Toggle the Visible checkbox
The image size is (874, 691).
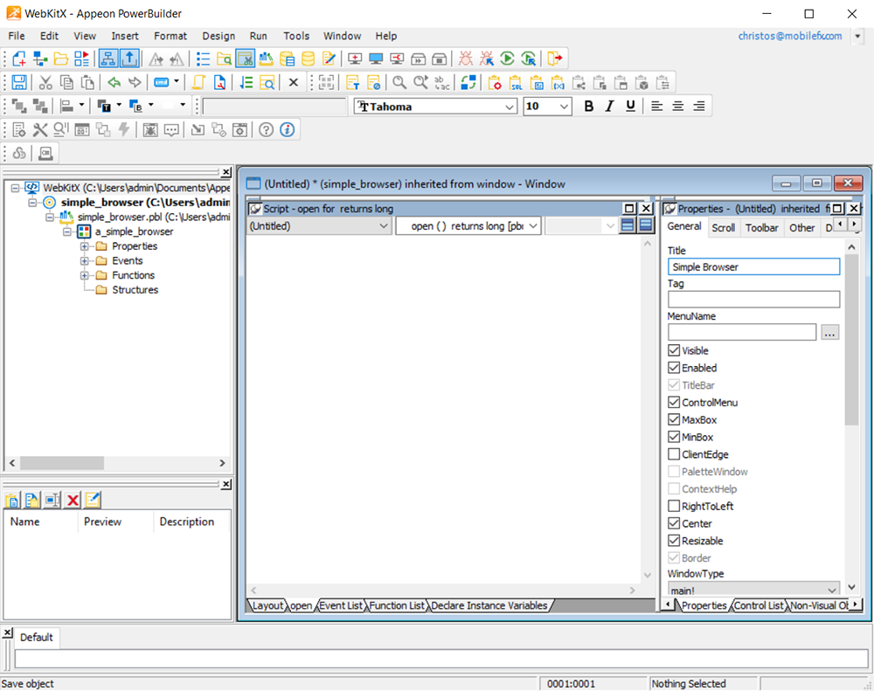(x=674, y=350)
